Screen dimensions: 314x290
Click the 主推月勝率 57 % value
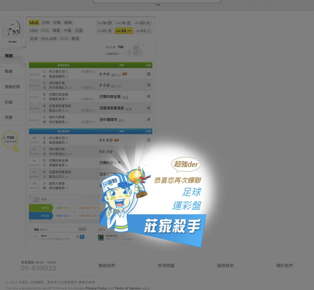pos(89,208)
